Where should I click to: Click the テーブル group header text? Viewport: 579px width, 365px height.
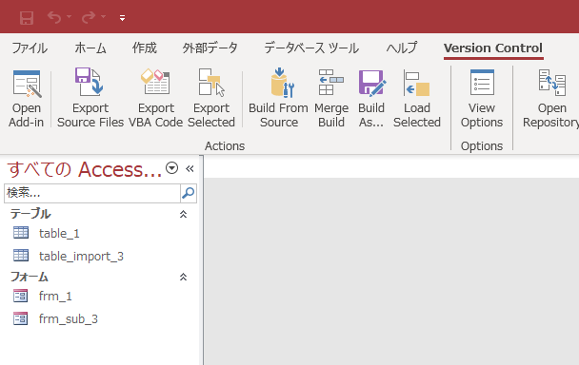(30, 214)
